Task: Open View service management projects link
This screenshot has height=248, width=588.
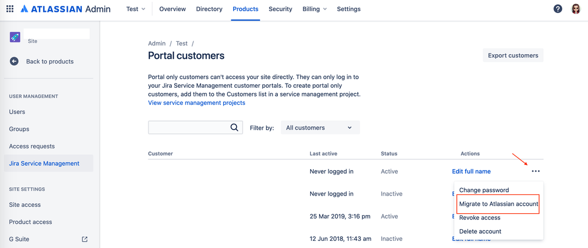Action: tap(197, 102)
